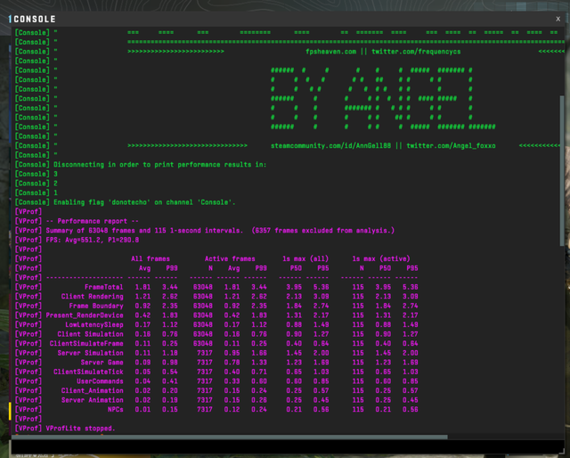Click the 'Client_Animation' row label
The height and width of the screenshot is (458, 570).
93,391
